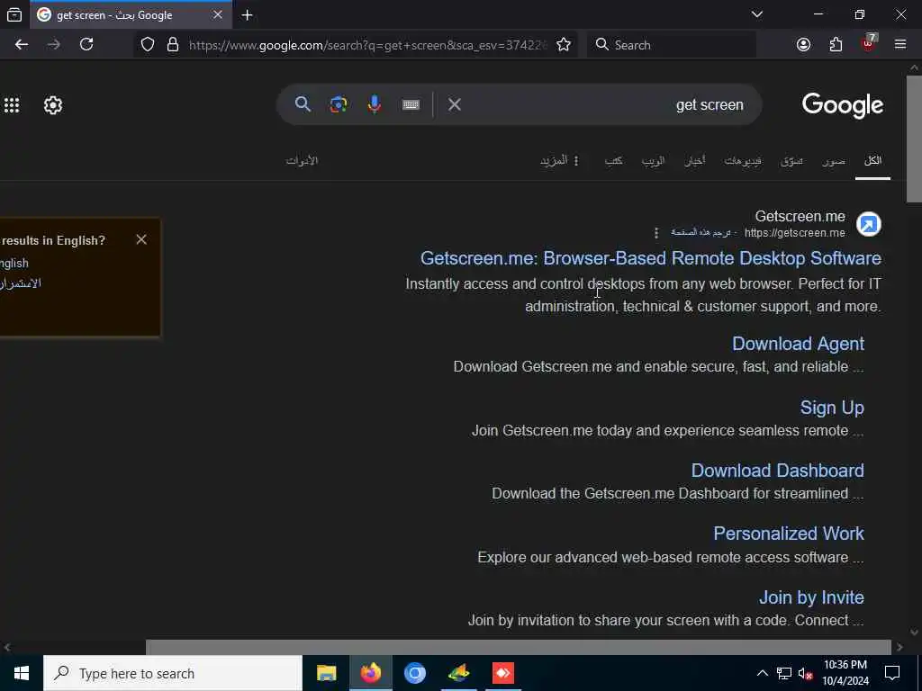Reload the current page

86,45
